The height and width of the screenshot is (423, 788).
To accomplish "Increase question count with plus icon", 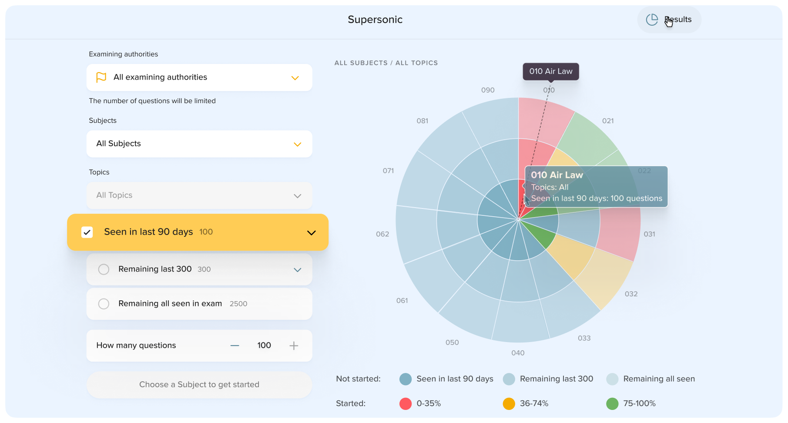I will pos(294,346).
